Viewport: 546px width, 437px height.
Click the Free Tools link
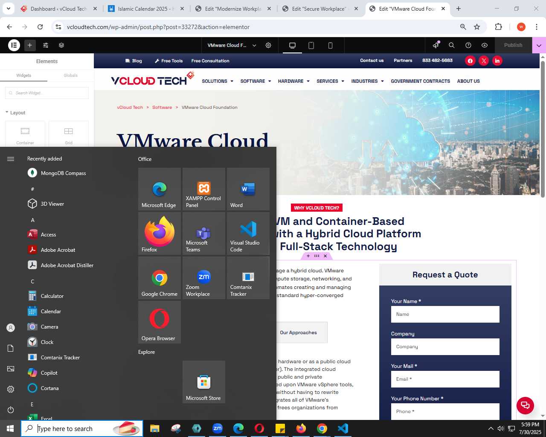(169, 61)
